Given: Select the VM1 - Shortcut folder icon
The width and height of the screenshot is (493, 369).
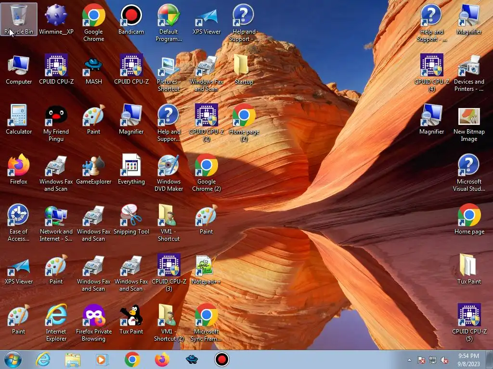Looking at the screenshot, I should [x=169, y=223].
